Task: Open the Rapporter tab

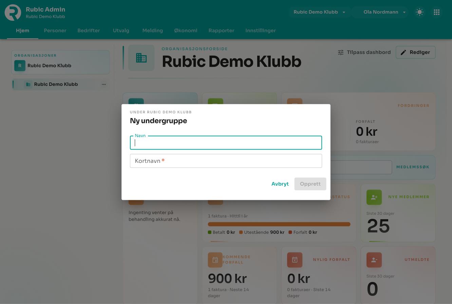Action: click(222, 31)
